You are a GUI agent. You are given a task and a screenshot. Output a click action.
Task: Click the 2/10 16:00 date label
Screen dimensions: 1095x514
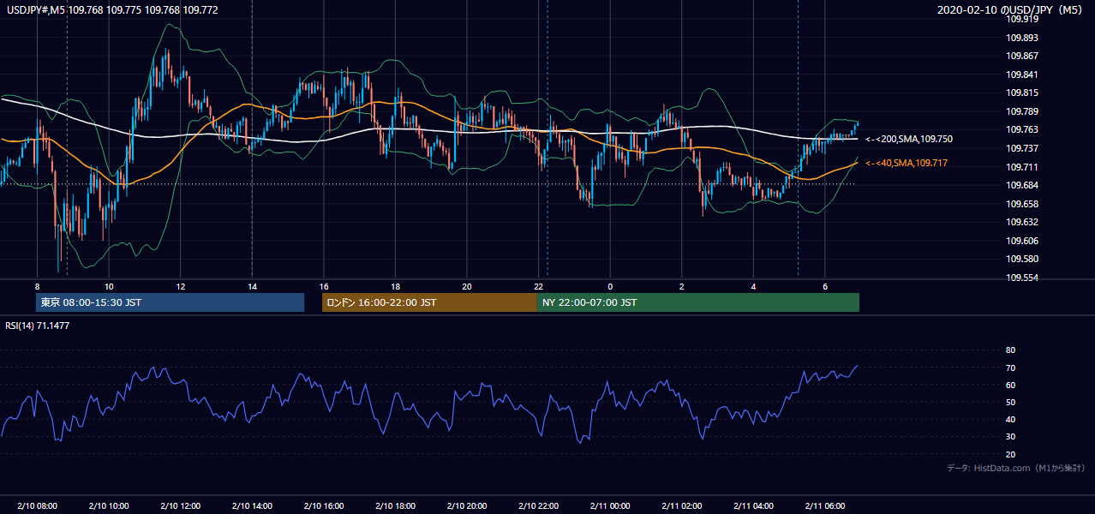tap(324, 505)
